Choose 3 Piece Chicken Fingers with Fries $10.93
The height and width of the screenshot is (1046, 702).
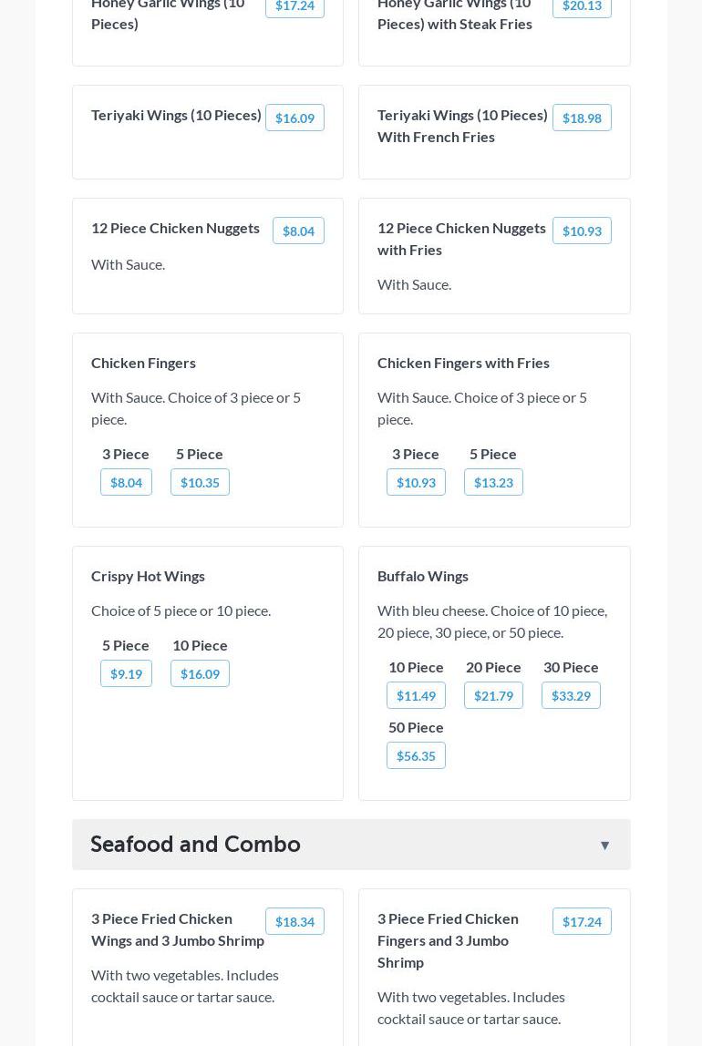click(416, 482)
